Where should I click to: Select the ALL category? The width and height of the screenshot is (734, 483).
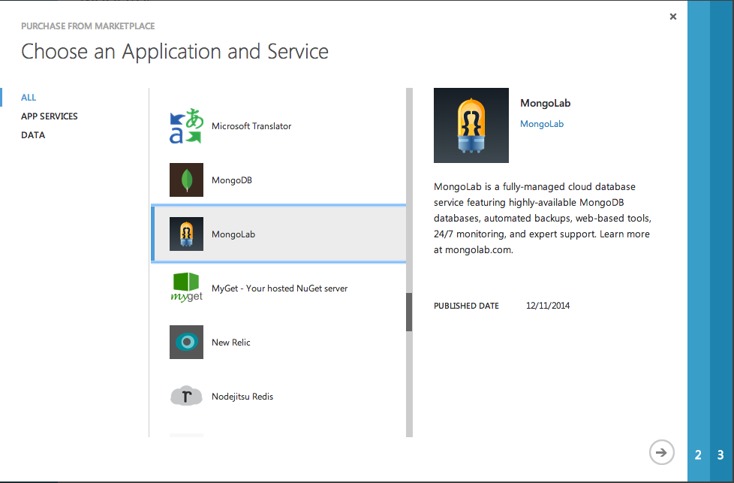click(x=29, y=98)
